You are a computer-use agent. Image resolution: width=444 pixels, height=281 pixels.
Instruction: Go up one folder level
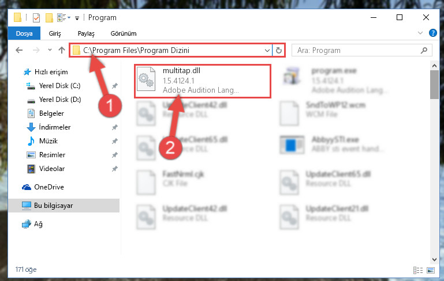[61, 50]
